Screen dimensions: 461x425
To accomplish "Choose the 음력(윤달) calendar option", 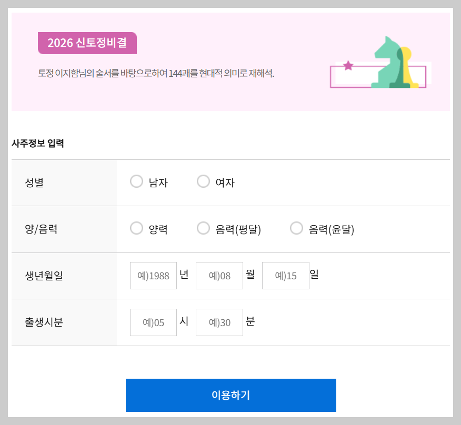I will click(296, 228).
